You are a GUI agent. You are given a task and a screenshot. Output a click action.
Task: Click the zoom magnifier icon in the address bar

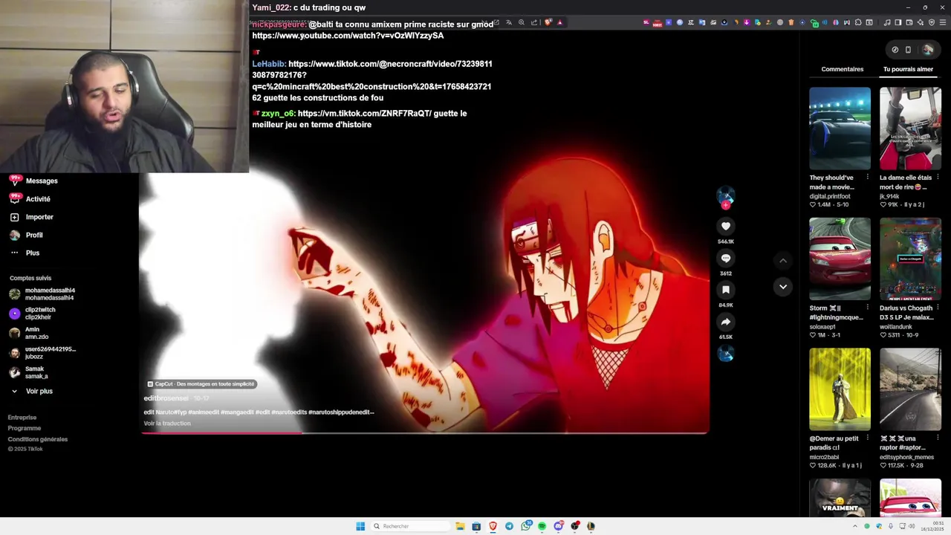[522, 22]
